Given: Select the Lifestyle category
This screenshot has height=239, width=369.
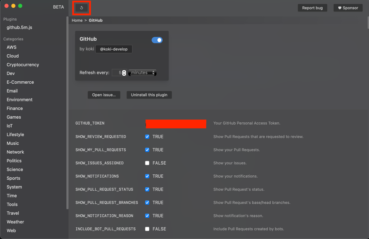Looking at the screenshot, I should click(15, 135).
